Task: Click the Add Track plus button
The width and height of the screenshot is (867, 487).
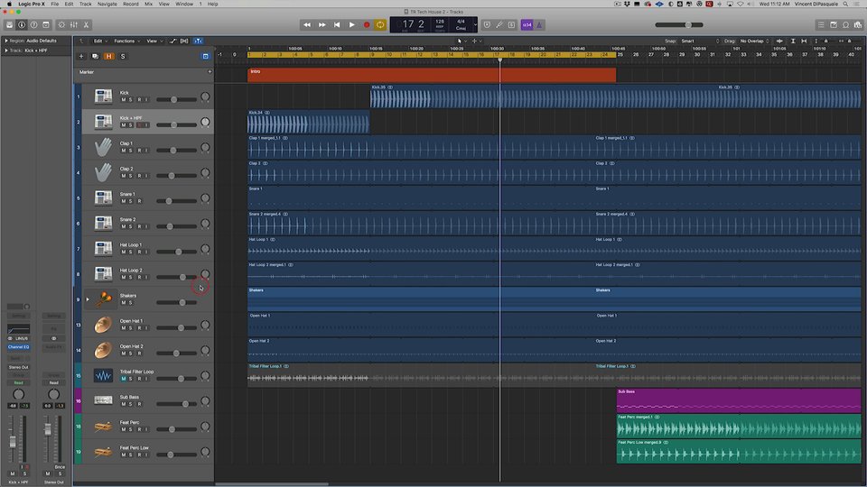Action: pos(81,56)
